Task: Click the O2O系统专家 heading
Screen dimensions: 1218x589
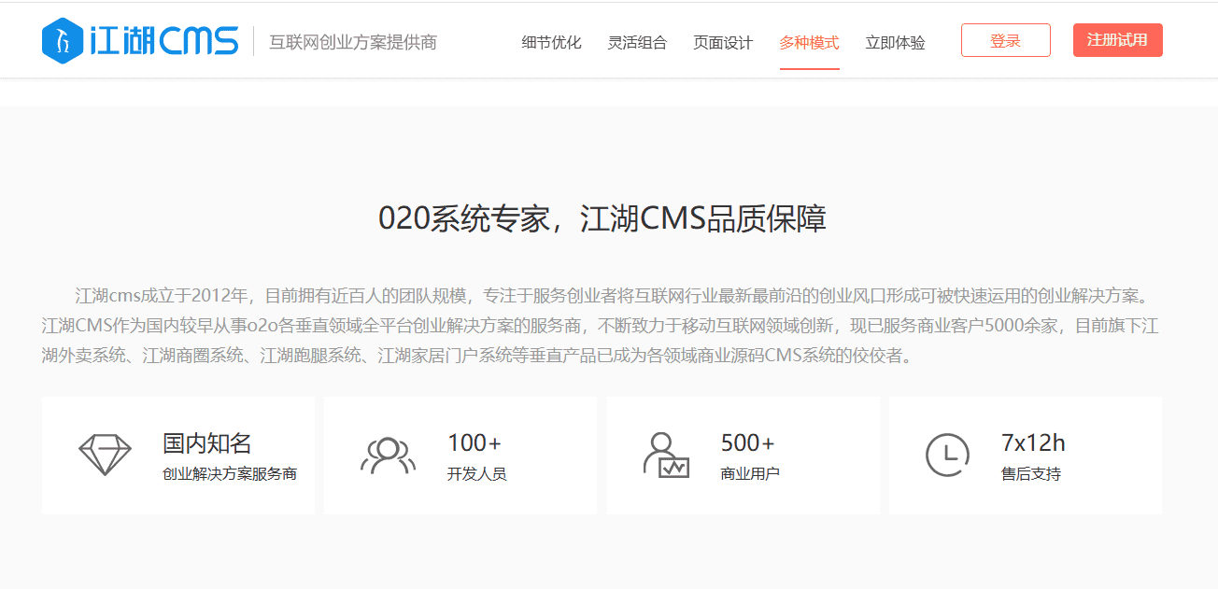Action: (602, 218)
